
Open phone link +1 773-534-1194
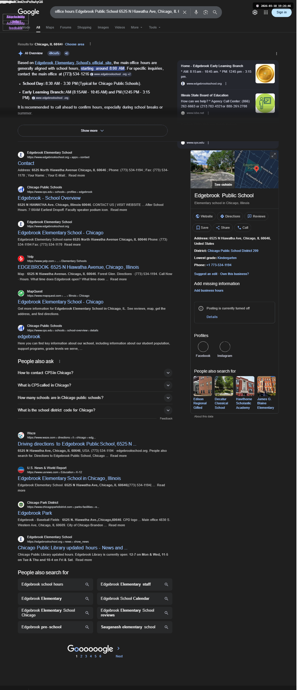(x=219, y=265)
